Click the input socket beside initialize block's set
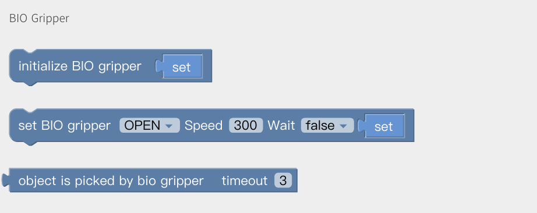Viewport: 537px width, 213px height. [x=159, y=66]
